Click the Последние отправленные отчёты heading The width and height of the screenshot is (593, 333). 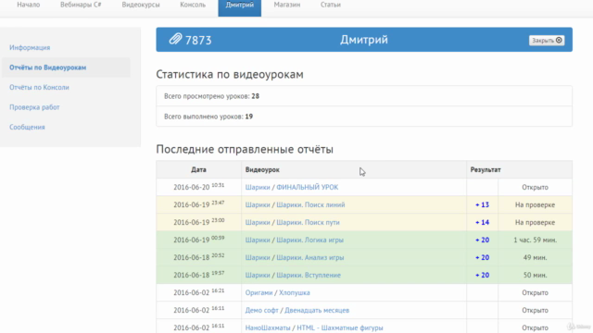(x=245, y=149)
